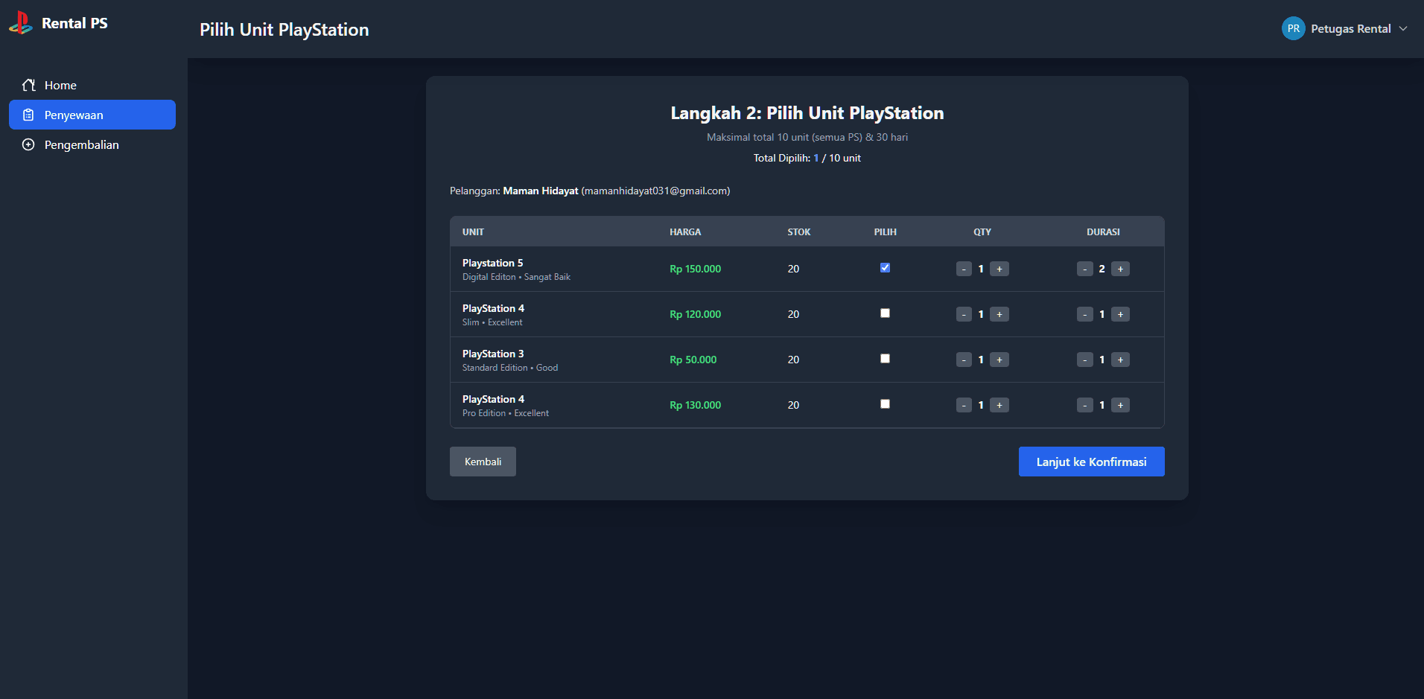Image resolution: width=1424 pixels, height=699 pixels.
Task: Click the Rp 130.000 price
Action: 695,405
